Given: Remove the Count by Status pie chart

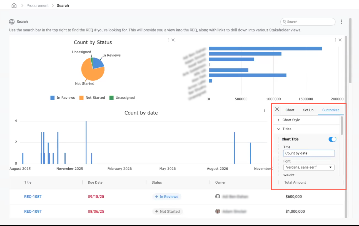Looking at the screenshot, I should [x=173, y=40].
